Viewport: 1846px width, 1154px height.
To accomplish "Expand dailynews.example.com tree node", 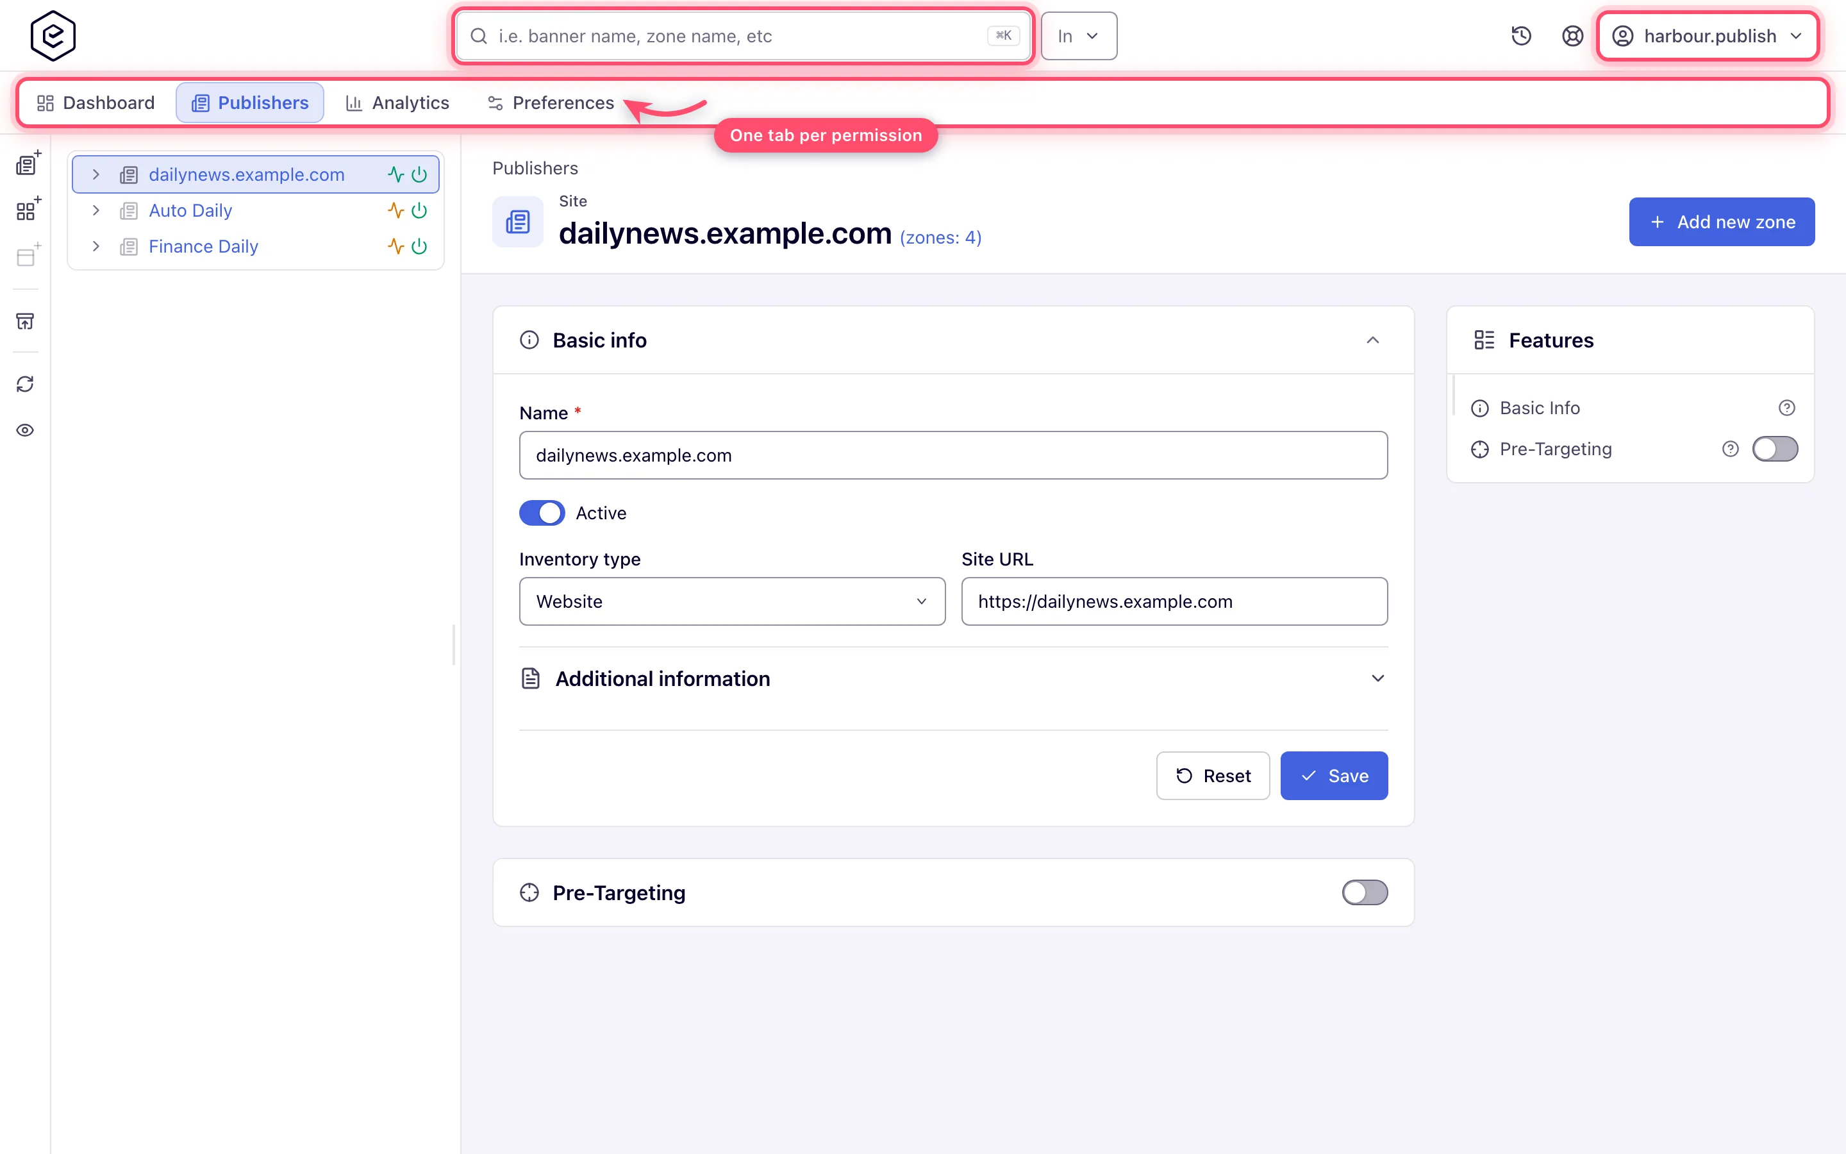I will 96,175.
